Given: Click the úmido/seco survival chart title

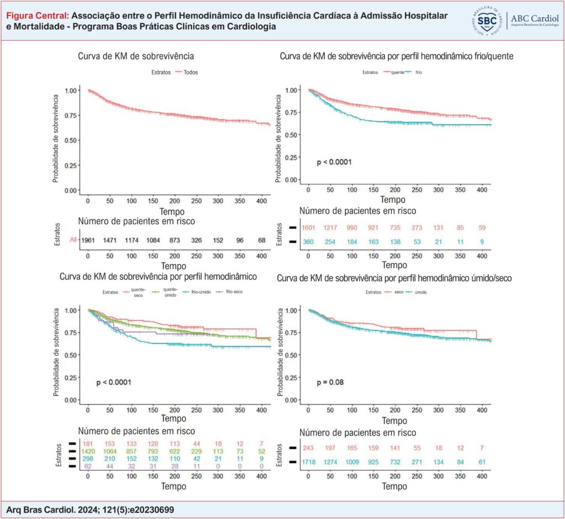Looking at the screenshot, I should click(x=396, y=279).
